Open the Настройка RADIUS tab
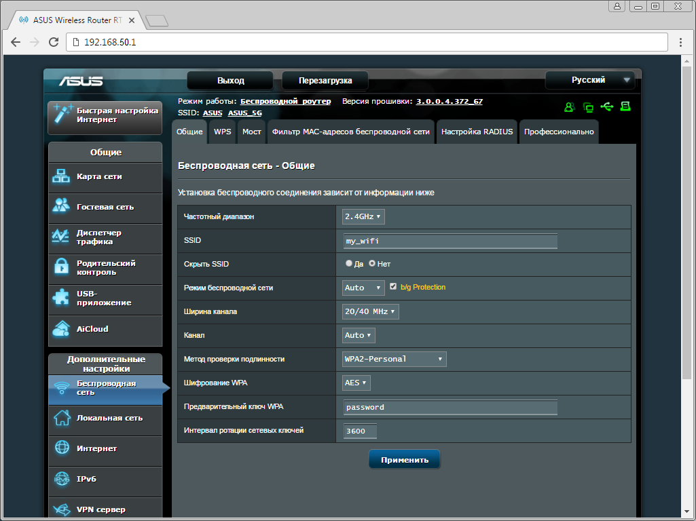Viewport: 696px width, 521px height. pos(477,132)
